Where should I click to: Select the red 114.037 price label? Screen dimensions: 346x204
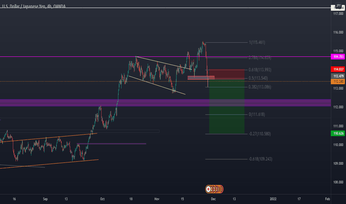(x=338, y=69)
